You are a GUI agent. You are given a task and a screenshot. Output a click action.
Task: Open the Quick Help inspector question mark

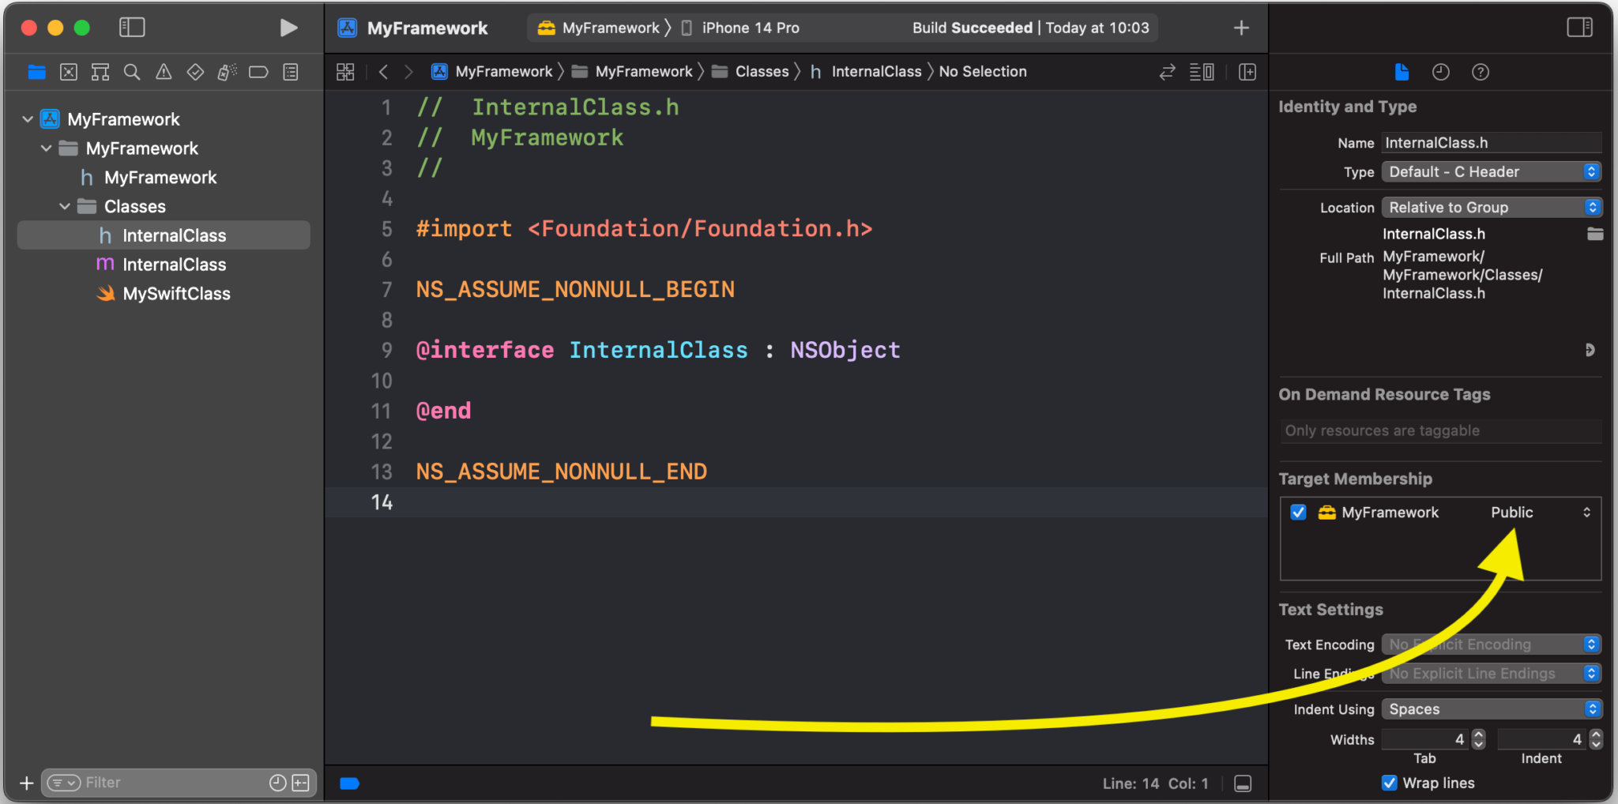pos(1481,72)
